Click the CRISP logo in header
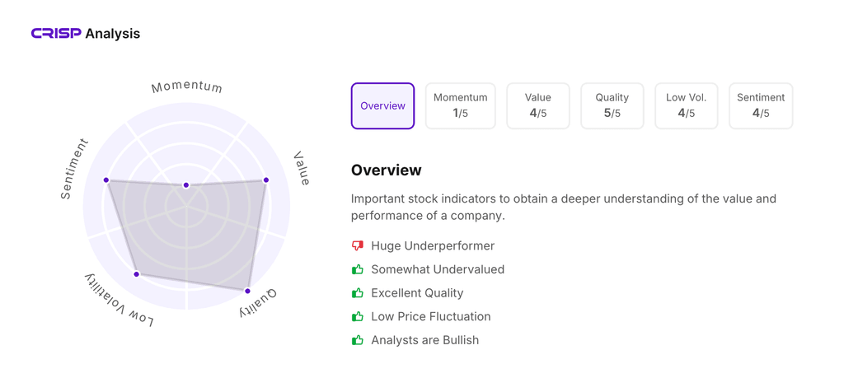 pos(56,33)
